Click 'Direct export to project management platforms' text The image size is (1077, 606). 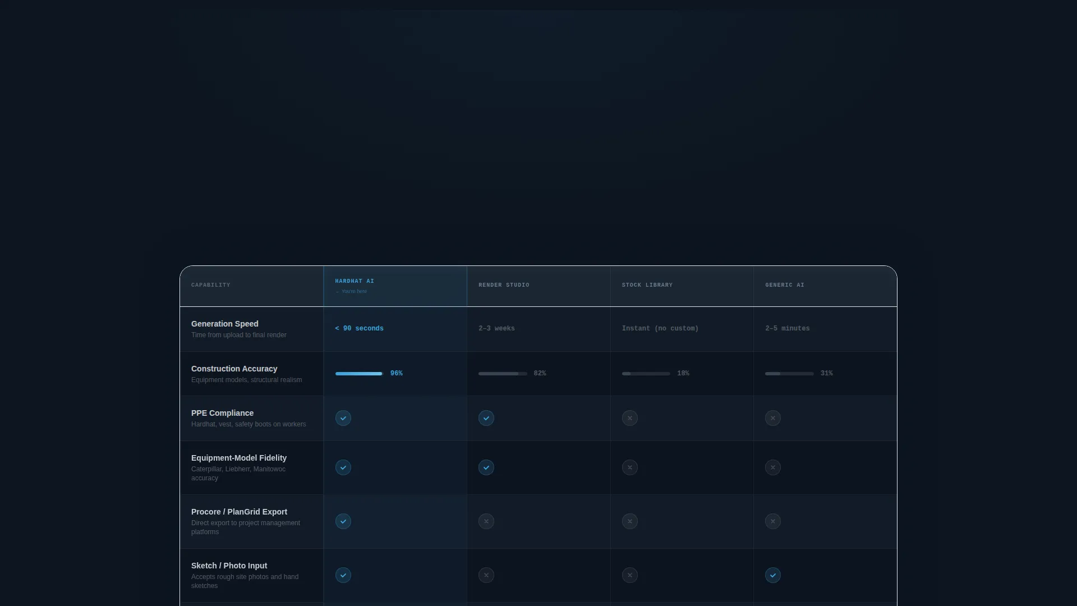[x=245, y=527]
